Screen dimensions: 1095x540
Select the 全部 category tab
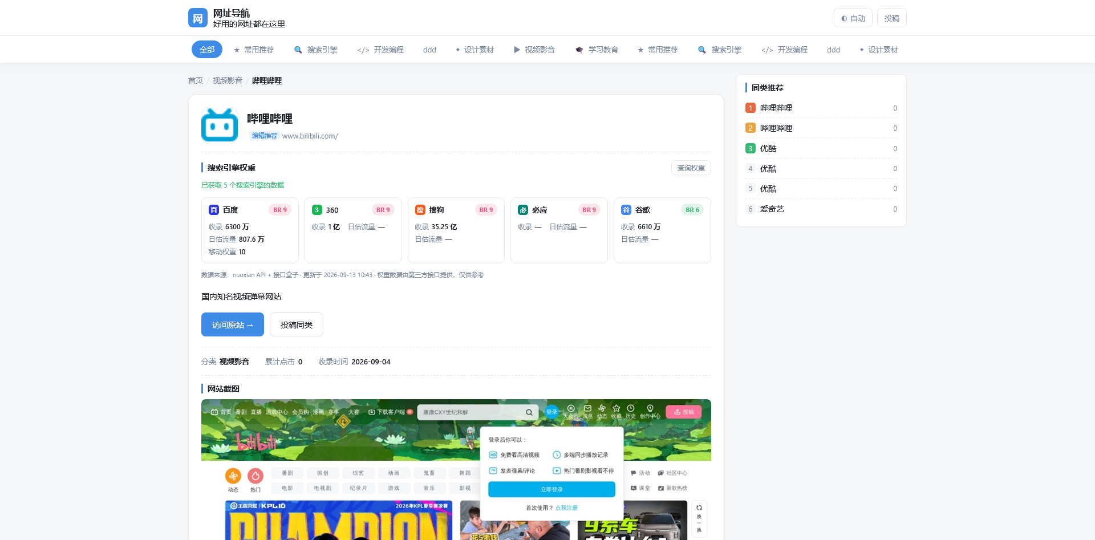[207, 50]
